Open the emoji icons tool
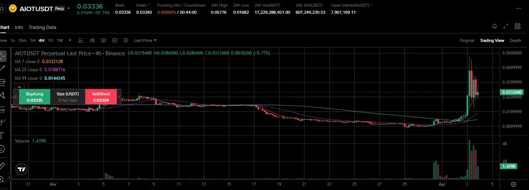 [2, 148]
